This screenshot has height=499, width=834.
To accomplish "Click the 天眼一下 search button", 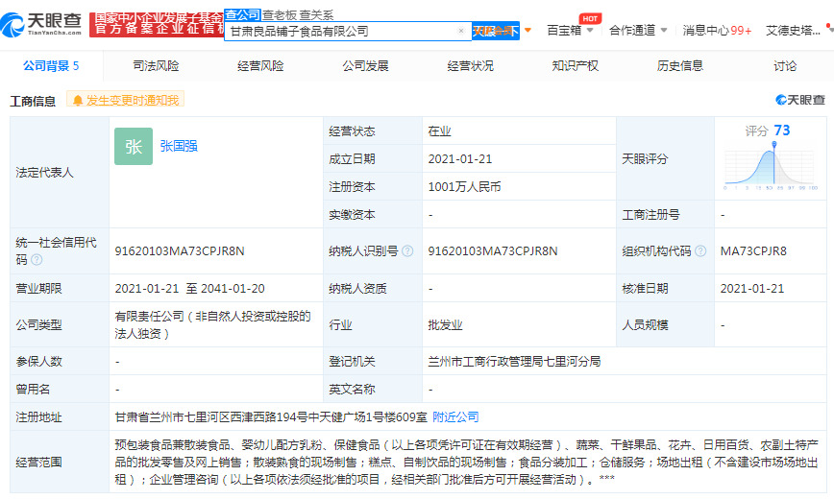I will 495,31.
